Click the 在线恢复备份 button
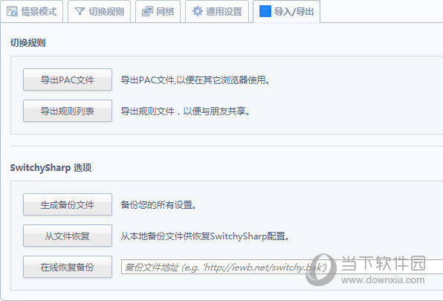The height and width of the screenshot is (301, 443). click(68, 267)
